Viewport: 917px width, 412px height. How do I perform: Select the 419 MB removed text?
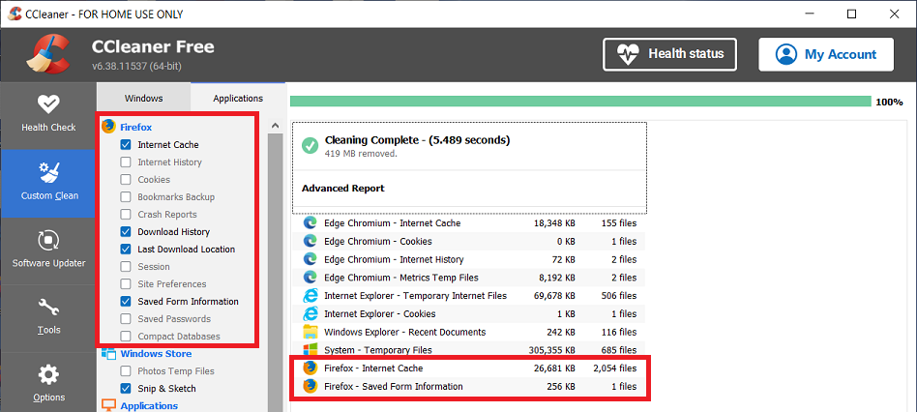click(360, 154)
